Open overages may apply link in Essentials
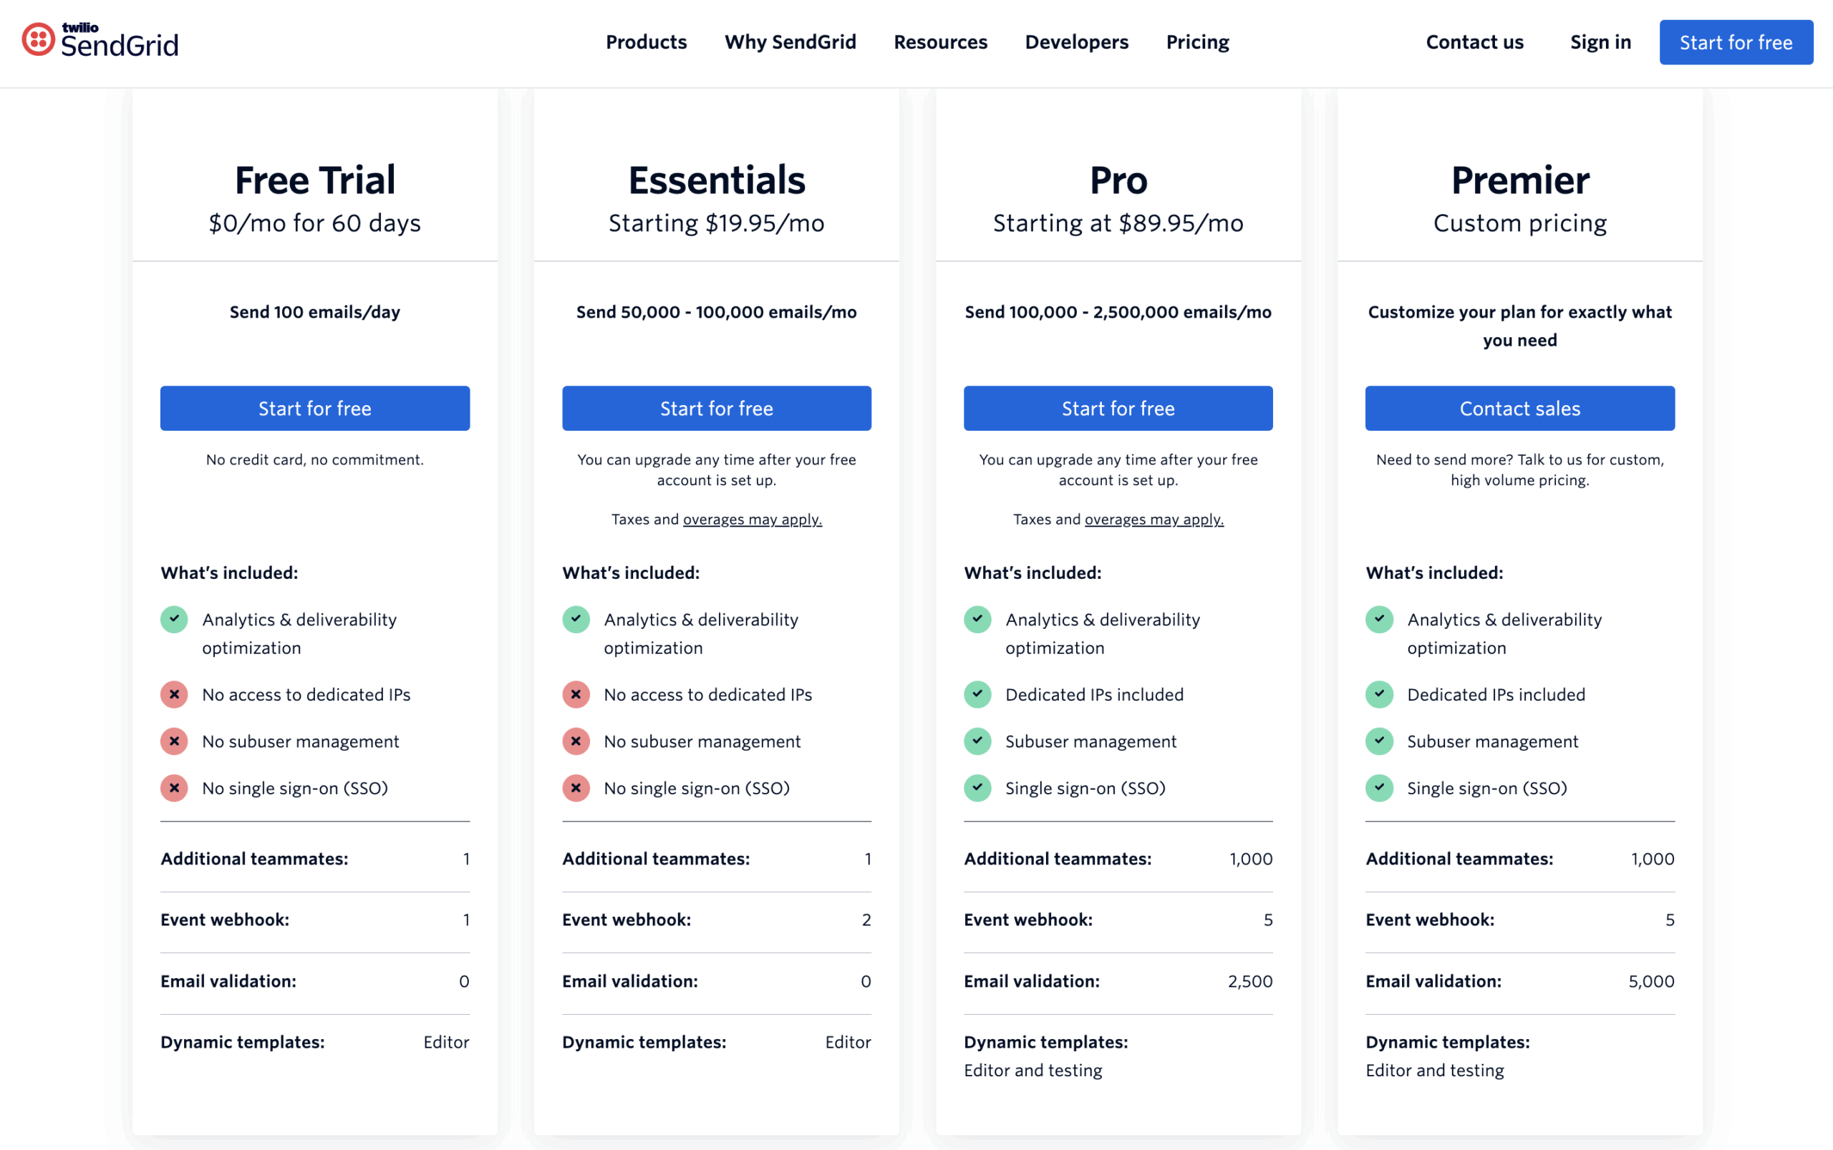The height and width of the screenshot is (1150, 1833). coord(753,520)
